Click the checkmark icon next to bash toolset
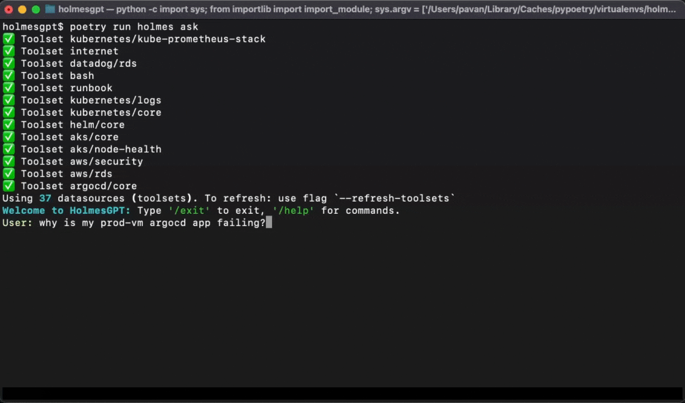The height and width of the screenshot is (403, 685). [x=8, y=76]
